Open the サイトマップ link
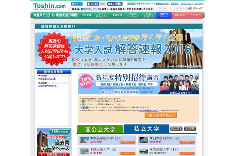The width and height of the screenshot is (235, 156). [x=186, y=3]
